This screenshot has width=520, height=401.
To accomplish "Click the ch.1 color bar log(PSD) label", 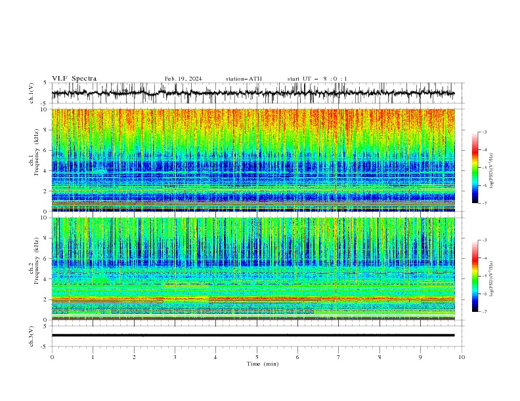I will tap(492, 171).
